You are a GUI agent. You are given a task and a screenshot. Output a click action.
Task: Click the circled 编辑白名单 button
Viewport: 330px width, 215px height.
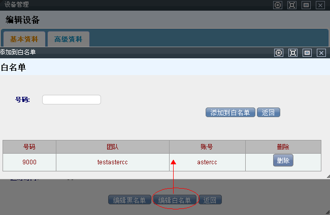[x=175, y=200]
